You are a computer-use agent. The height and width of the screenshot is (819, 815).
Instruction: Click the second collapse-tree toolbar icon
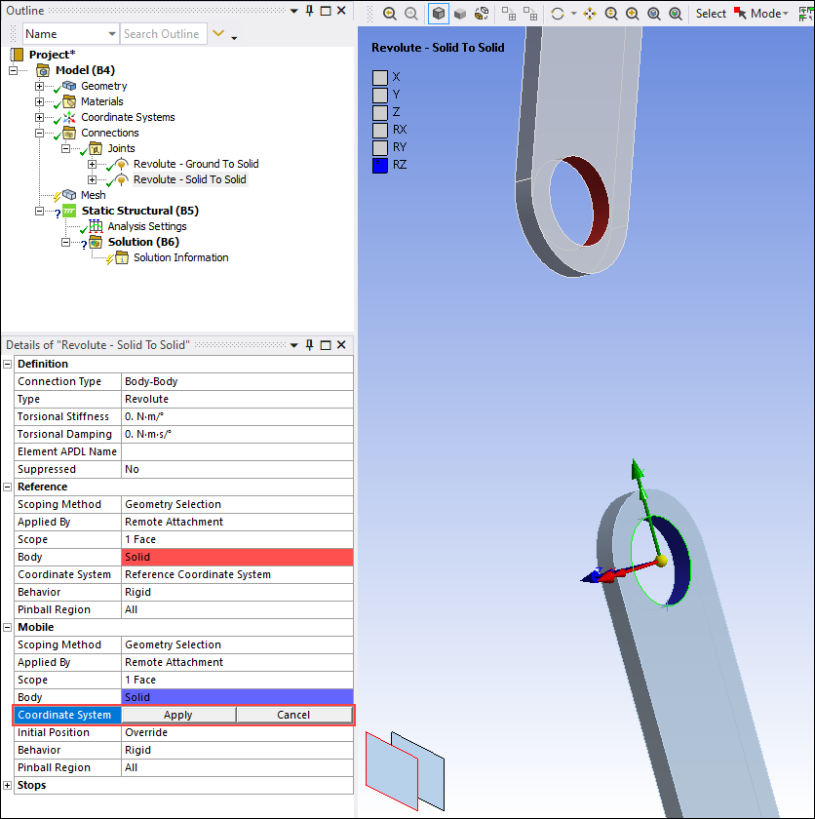coord(530,14)
